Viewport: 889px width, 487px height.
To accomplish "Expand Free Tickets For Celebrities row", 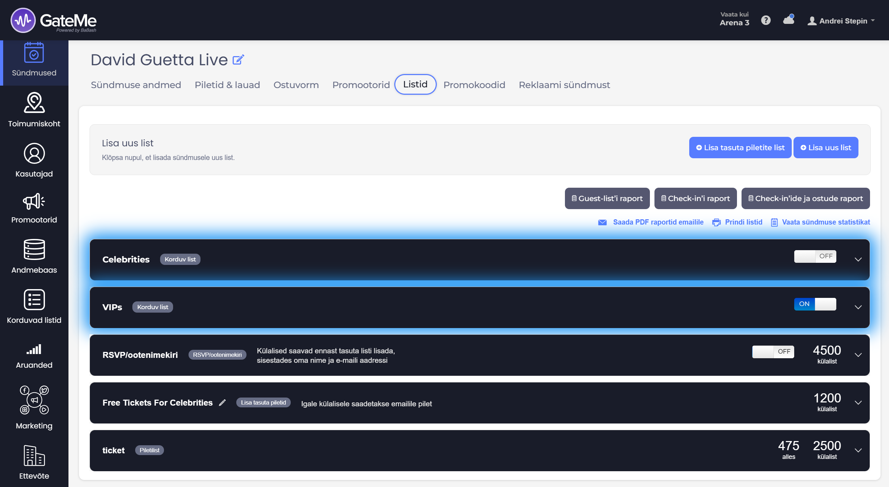I will coord(858,403).
